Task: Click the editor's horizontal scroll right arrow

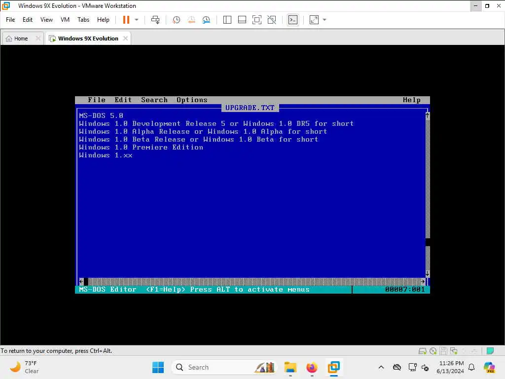Action: pyautogui.click(x=423, y=281)
